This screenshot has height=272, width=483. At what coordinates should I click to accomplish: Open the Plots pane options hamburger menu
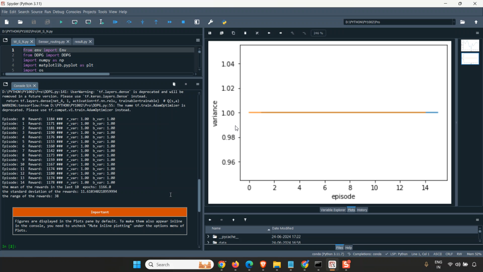tap(477, 33)
